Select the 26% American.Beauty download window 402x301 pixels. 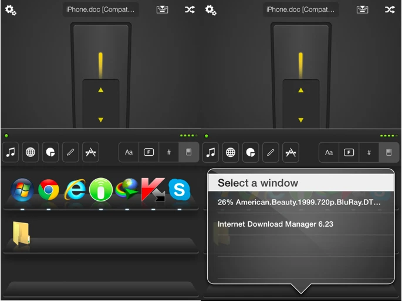[x=299, y=202]
